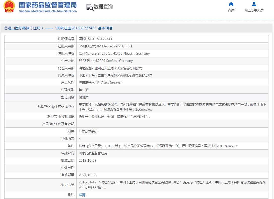
Task: Click the 有效期至 label
Action: [x=68, y=175]
